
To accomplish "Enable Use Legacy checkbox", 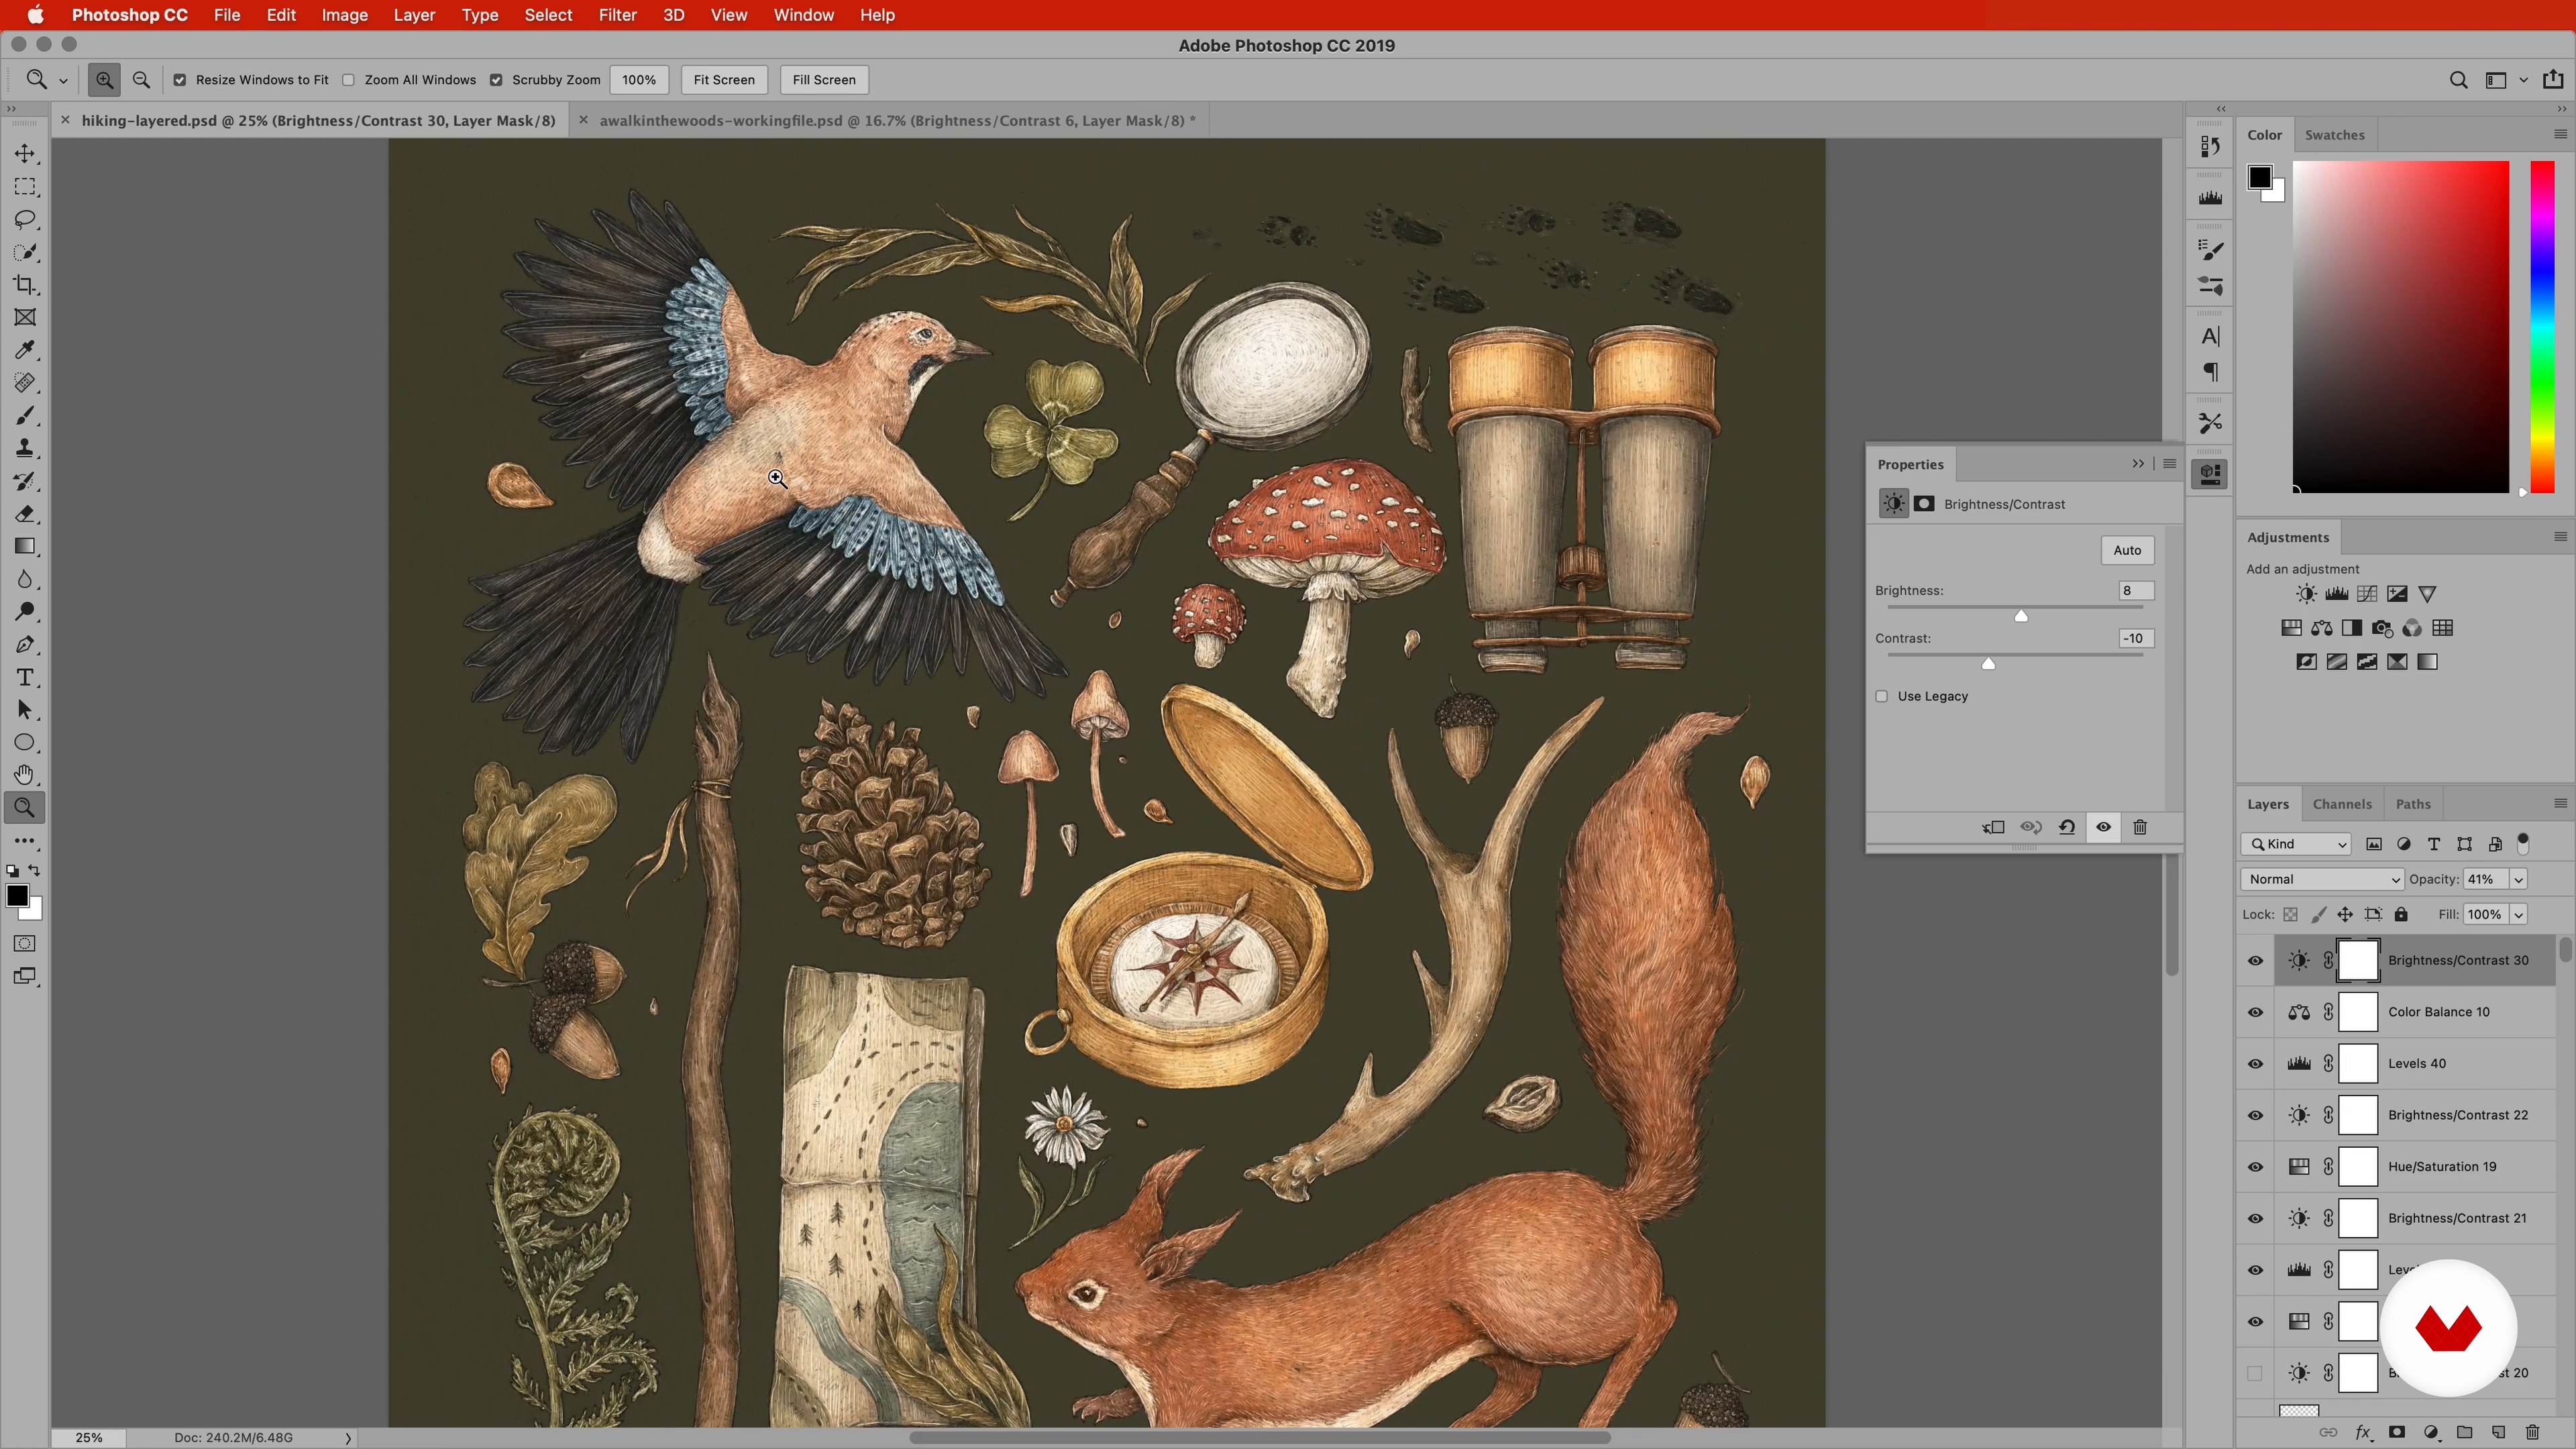I will [1882, 696].
